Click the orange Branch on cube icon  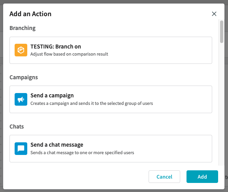click(21, 50)
